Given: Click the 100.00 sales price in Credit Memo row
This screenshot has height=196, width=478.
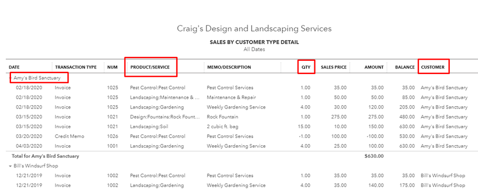Looking at the screenshot, I should (339, 136).
